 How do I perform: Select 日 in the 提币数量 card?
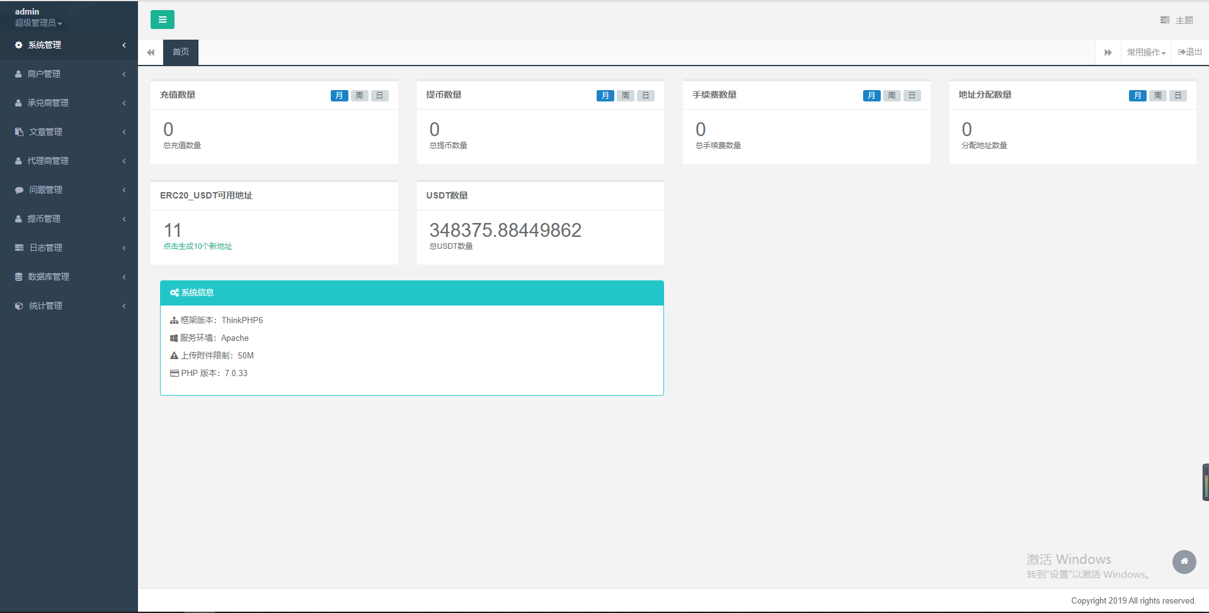[645, 96]
